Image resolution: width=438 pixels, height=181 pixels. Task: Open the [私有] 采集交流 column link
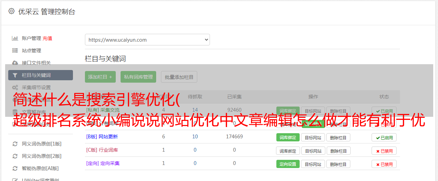(x=103, y=110)
